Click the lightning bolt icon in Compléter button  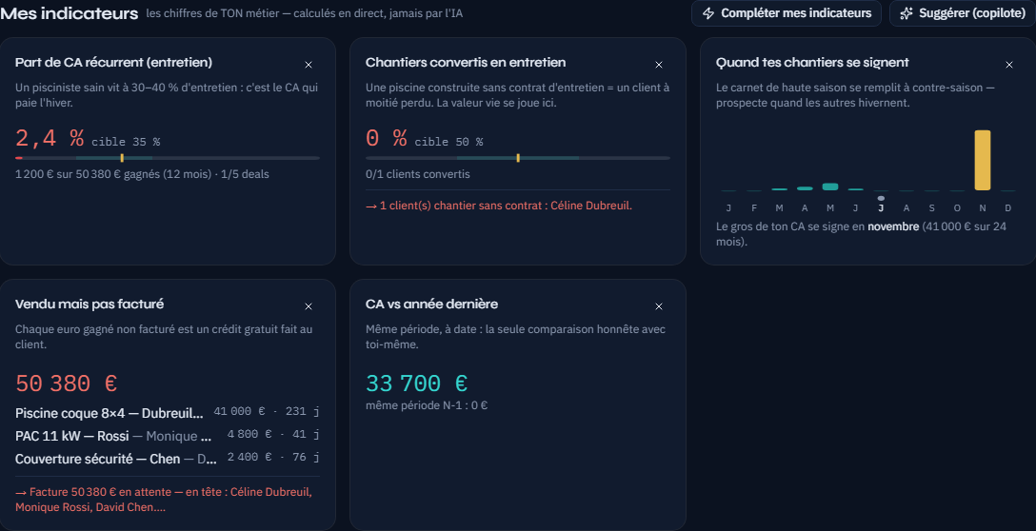coord(708,13)
